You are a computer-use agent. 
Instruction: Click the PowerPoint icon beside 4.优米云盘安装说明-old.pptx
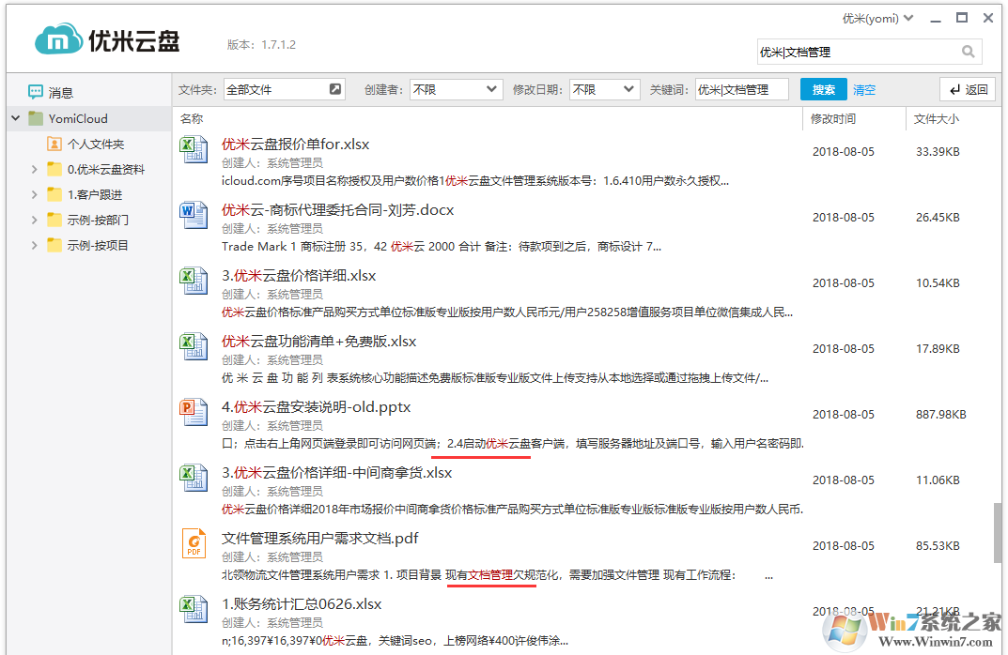pos(194,412)
